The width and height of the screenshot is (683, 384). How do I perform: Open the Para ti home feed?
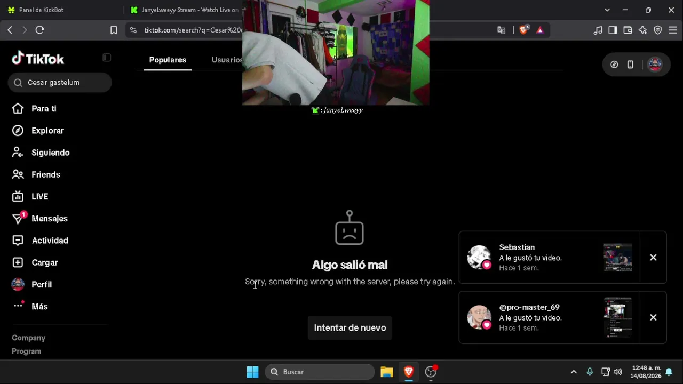pos(44,109)
